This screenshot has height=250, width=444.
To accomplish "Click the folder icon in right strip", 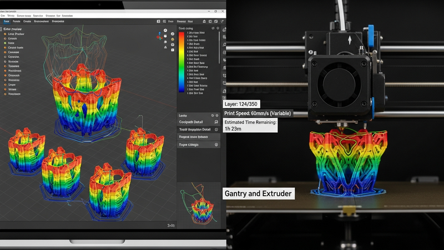I will coord(224,83).
